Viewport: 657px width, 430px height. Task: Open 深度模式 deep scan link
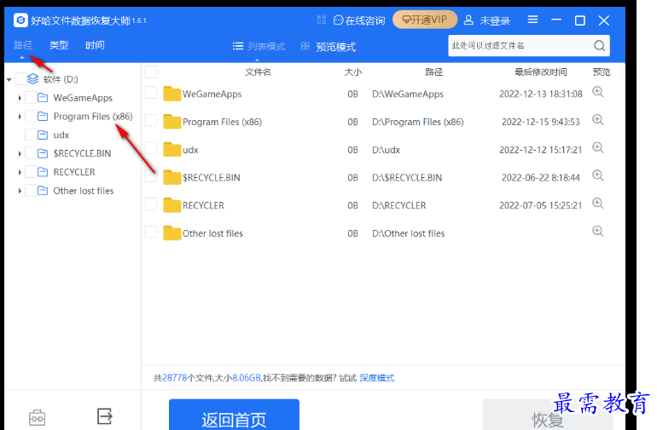click(376, 378)
